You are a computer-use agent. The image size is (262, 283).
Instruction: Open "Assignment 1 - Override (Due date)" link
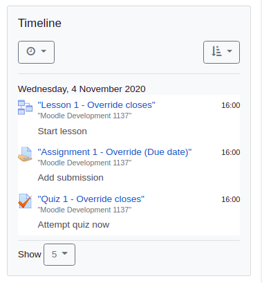point(115,152)
